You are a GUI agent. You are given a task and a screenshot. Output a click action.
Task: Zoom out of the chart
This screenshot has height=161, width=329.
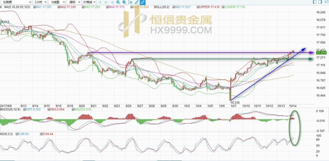point(124,2)
